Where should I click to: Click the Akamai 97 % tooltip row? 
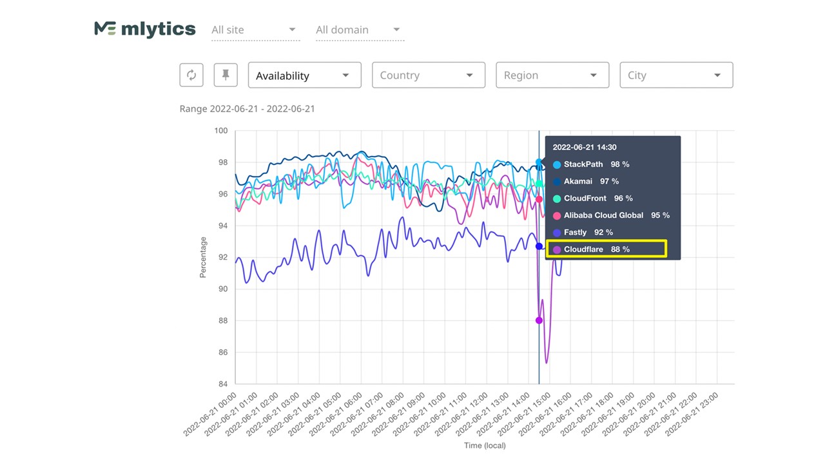click(x=586, y=181)
